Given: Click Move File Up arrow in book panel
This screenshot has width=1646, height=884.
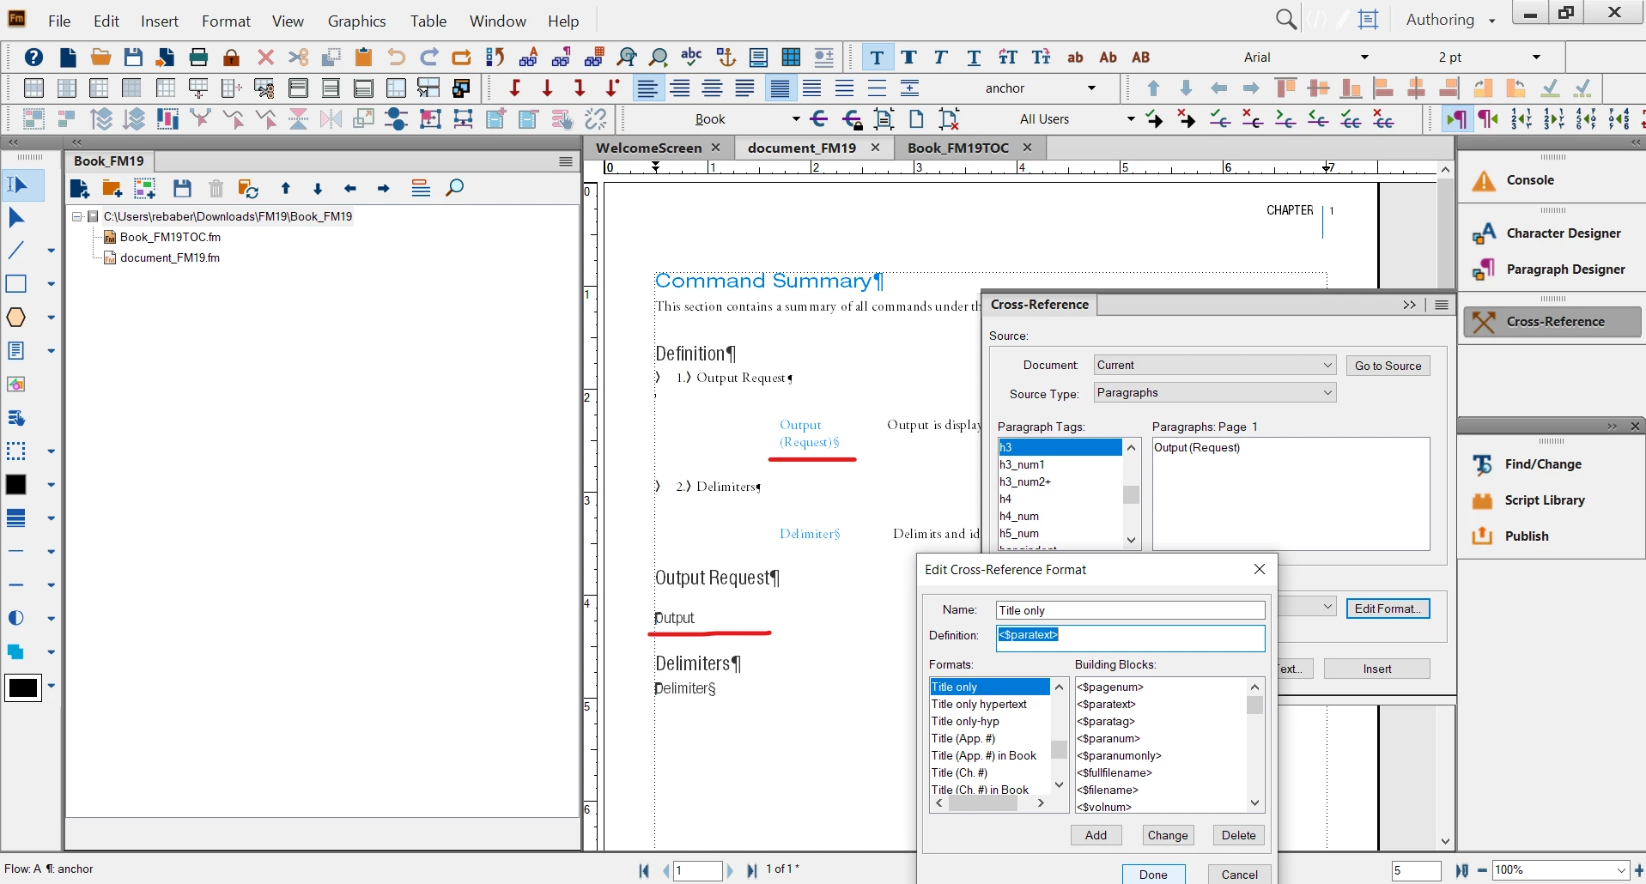Looking at the screenshot, I should (286, 189).
